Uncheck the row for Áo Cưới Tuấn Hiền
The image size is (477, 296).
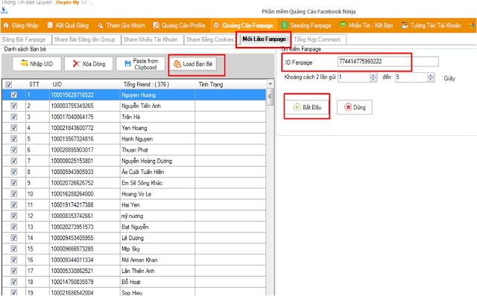[13, 172]
